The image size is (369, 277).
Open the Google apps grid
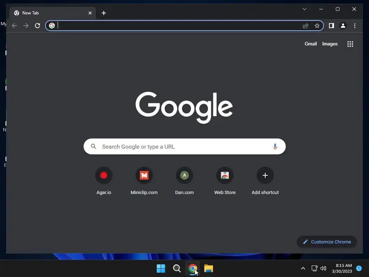(x=350, y=44)
